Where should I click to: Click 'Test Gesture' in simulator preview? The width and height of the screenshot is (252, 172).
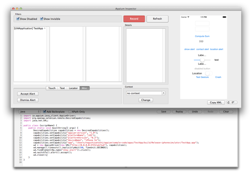[x=202, y=77]
